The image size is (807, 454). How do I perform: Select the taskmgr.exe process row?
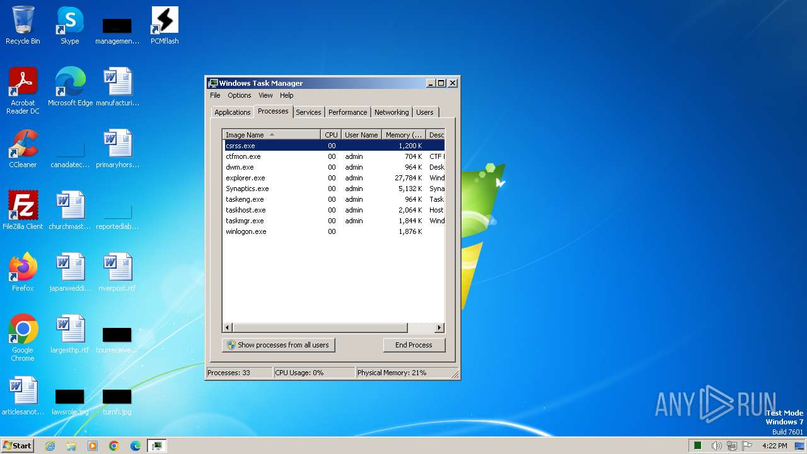(x=334, y=221)
